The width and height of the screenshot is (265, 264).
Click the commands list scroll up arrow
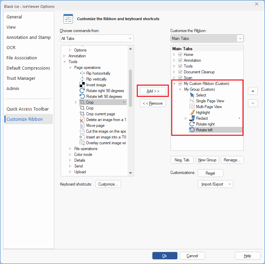click(x=130, y=49)
